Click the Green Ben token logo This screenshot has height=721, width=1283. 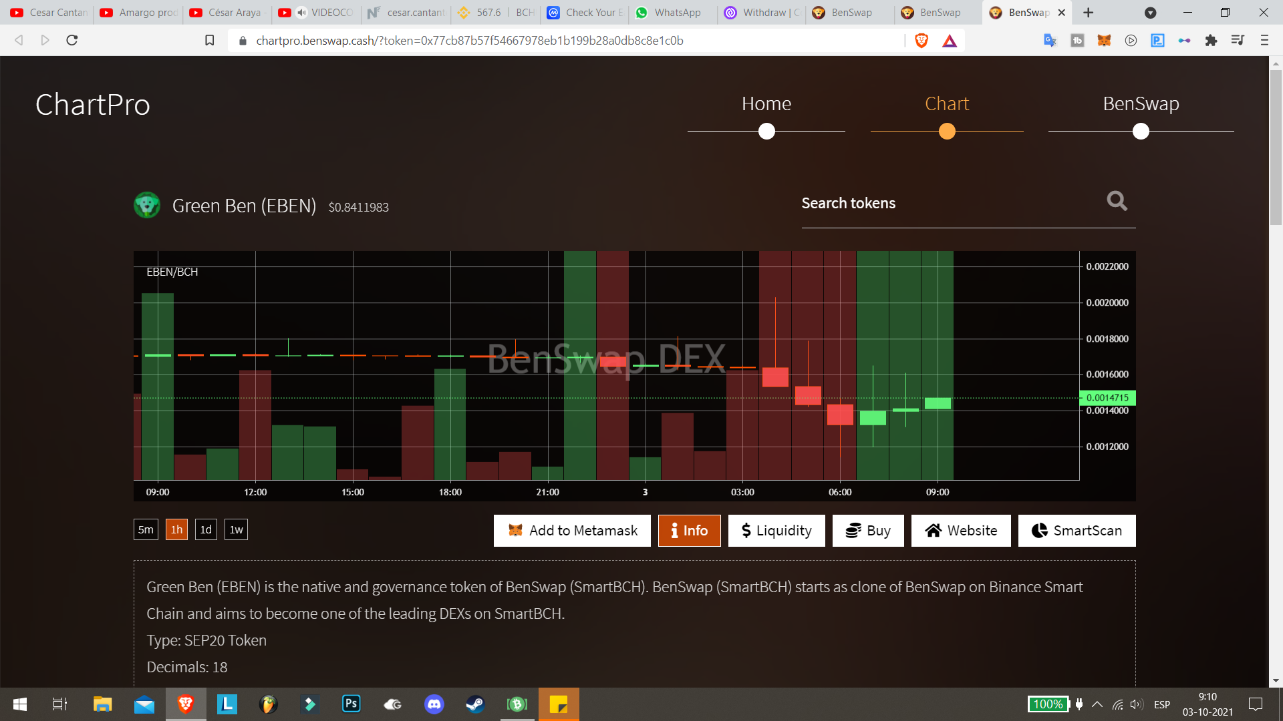point(147,205)
